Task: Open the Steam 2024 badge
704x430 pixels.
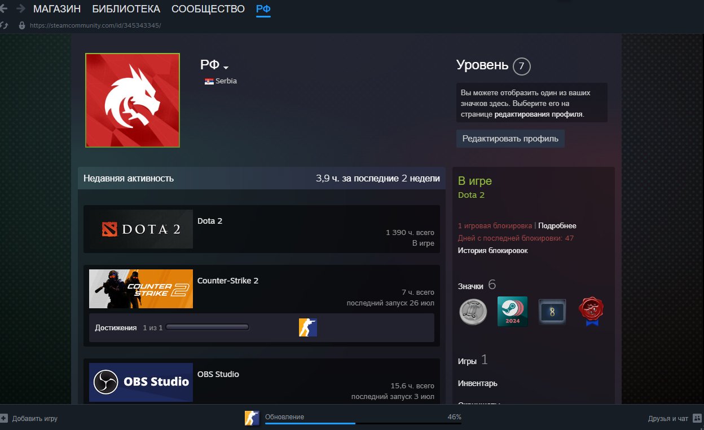Action: (512, 311)
